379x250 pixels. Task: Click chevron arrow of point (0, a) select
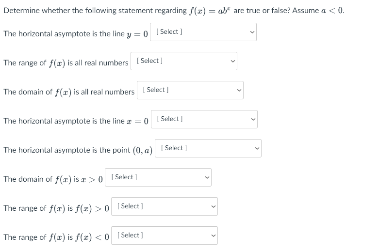[x=257, y=148]
